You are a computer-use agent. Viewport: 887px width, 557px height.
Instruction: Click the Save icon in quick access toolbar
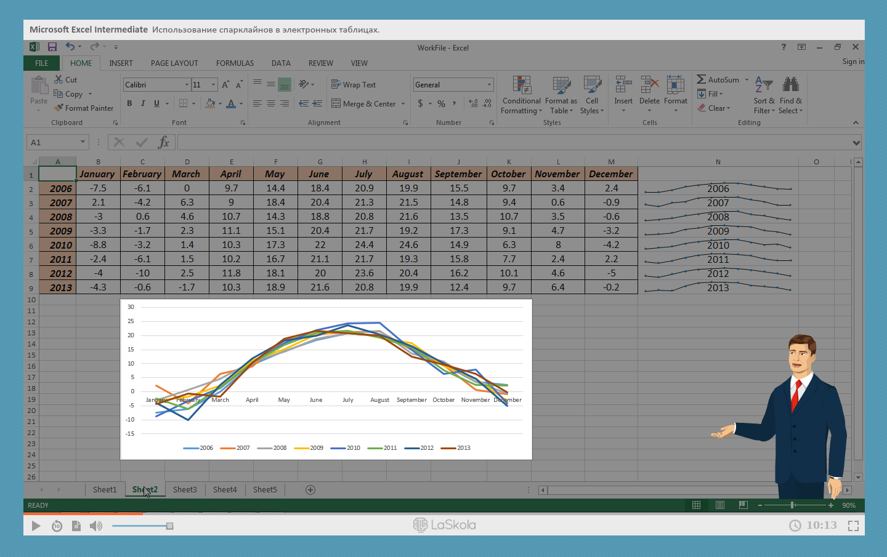pos(52,47)
